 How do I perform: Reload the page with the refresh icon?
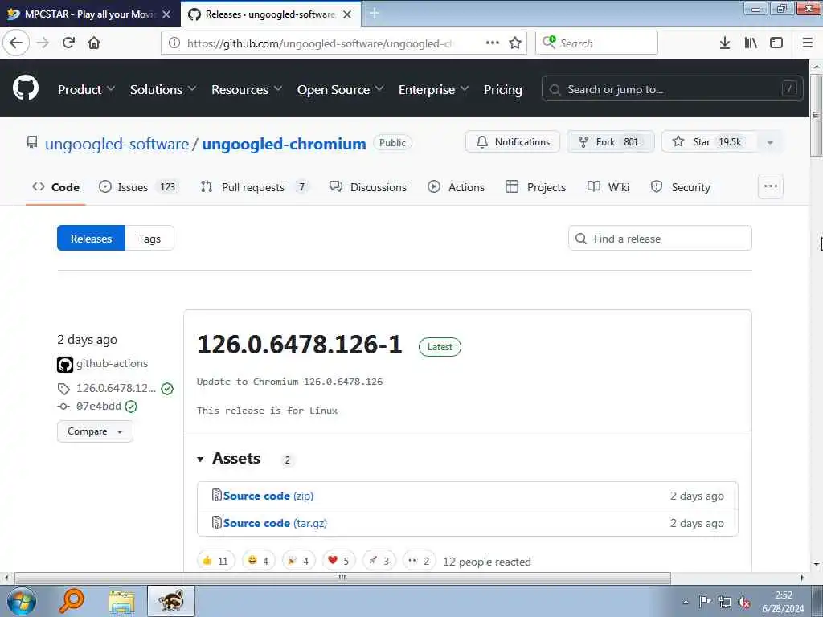pyautogui.click(x=69, y=43)
